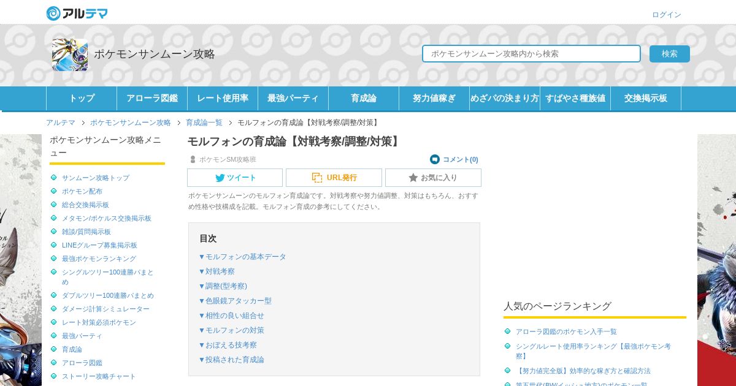
Task: Open the 交換掲示板 navigation tab
Action: click(x=646, y=98)
